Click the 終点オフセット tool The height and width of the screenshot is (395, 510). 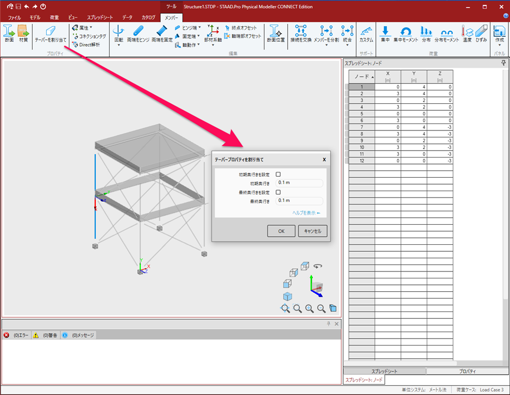241,28
